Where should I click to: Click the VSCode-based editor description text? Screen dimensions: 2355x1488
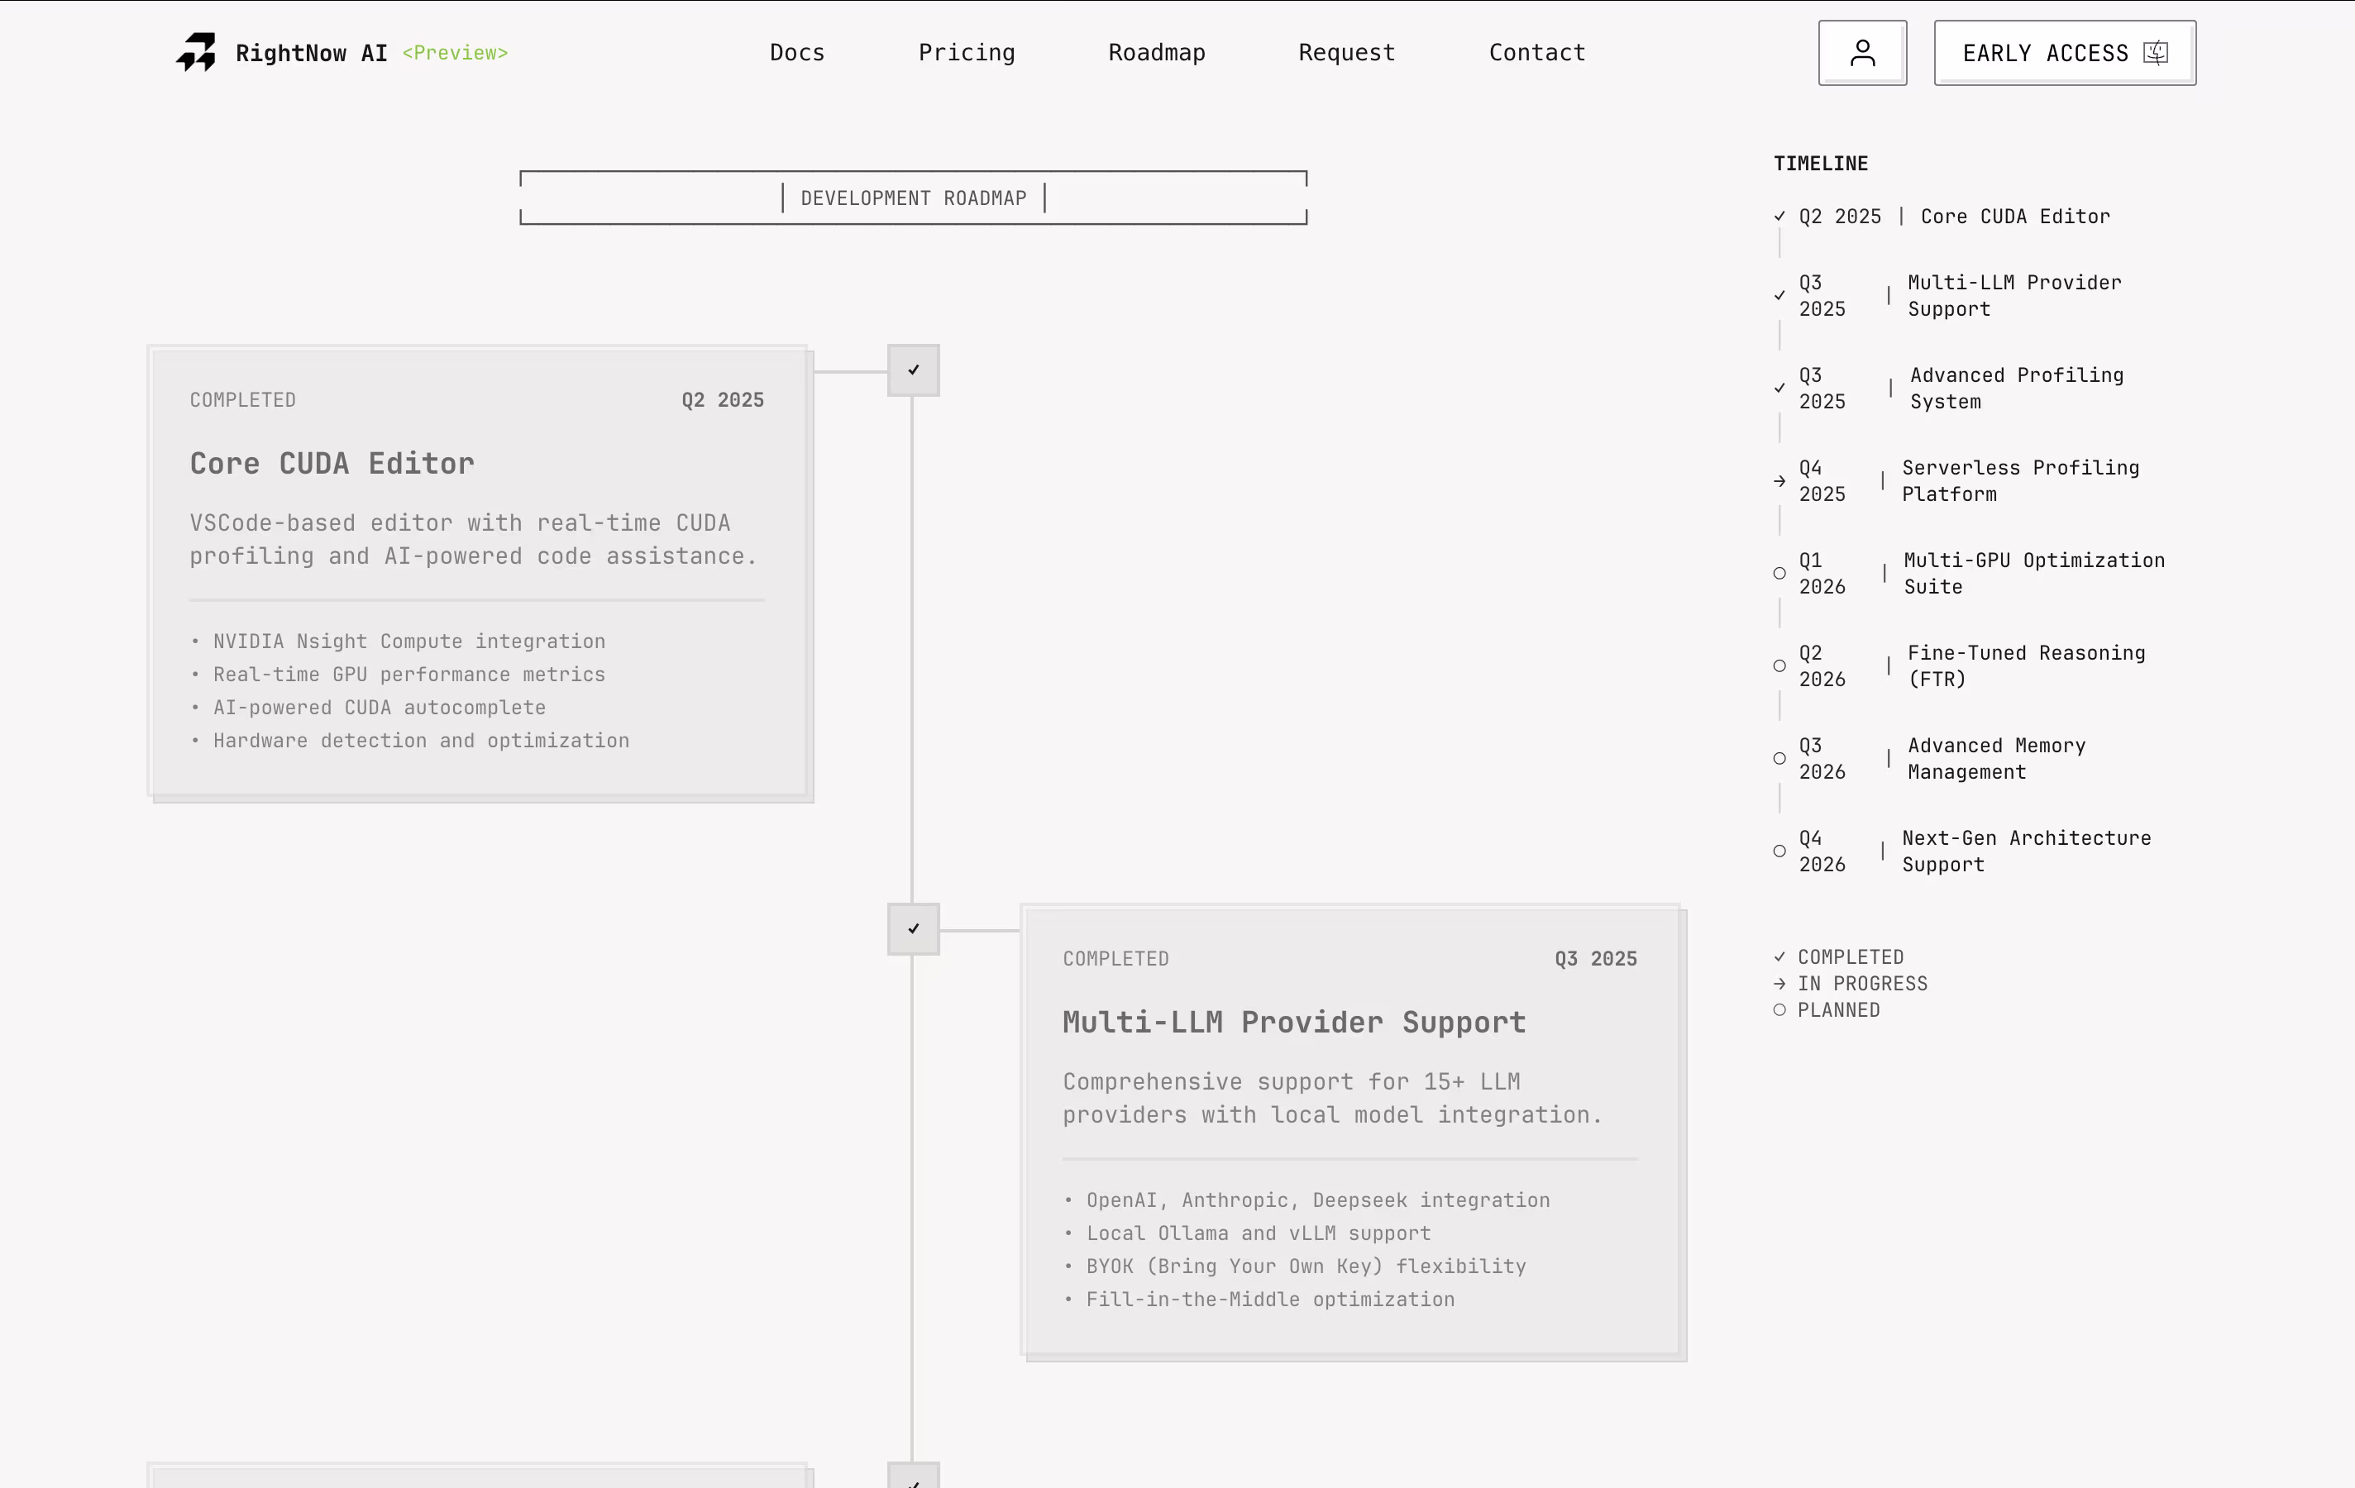coord(473,540)
